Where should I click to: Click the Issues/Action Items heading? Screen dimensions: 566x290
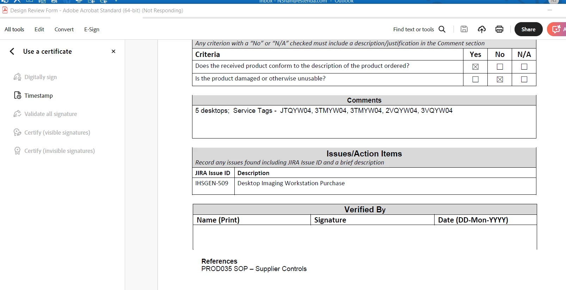[x=364, y=154]
